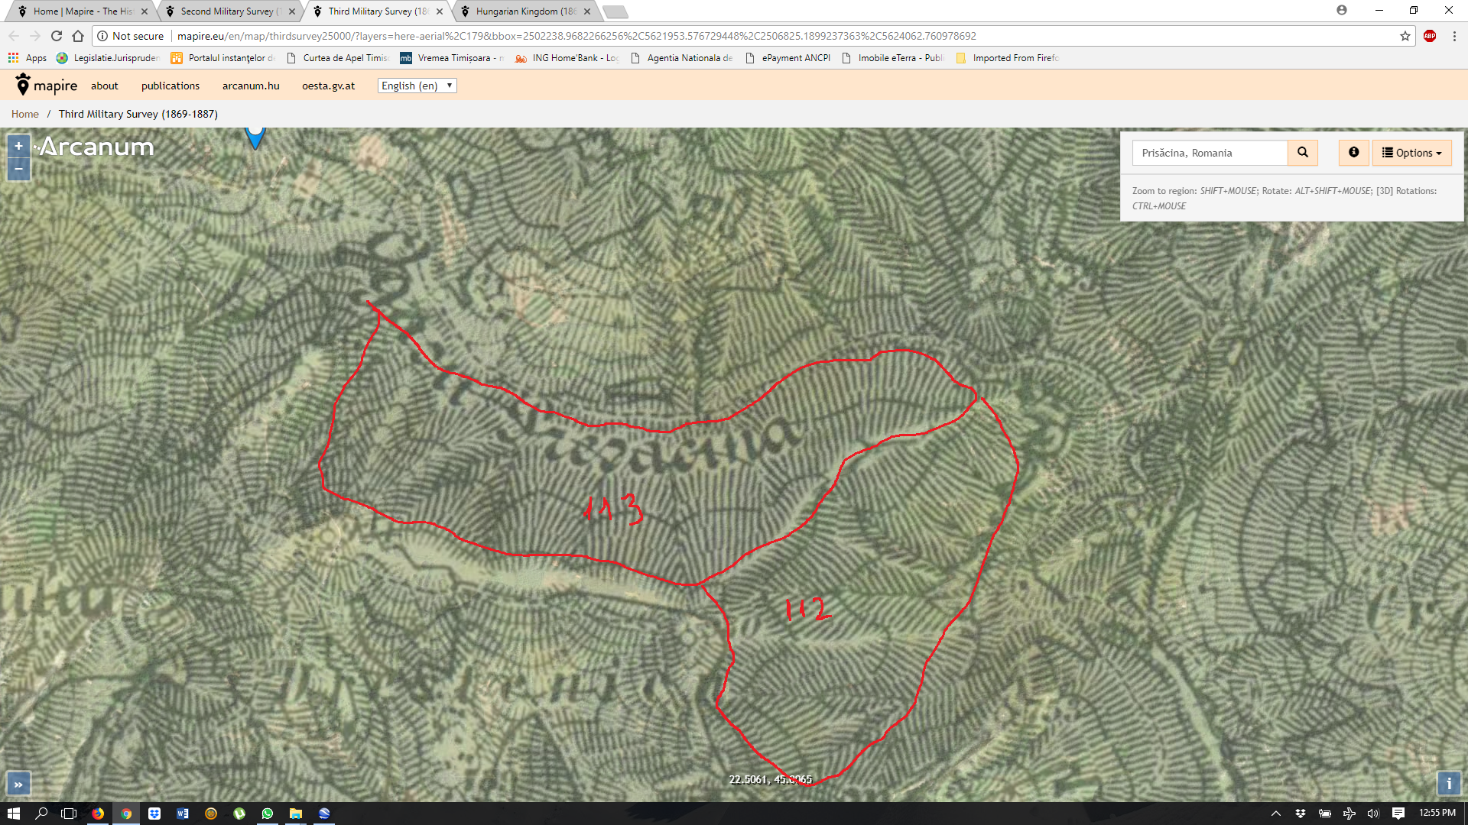Reload the current page
This screenshot has width=1468, height=825.
(x=57, y=36)
